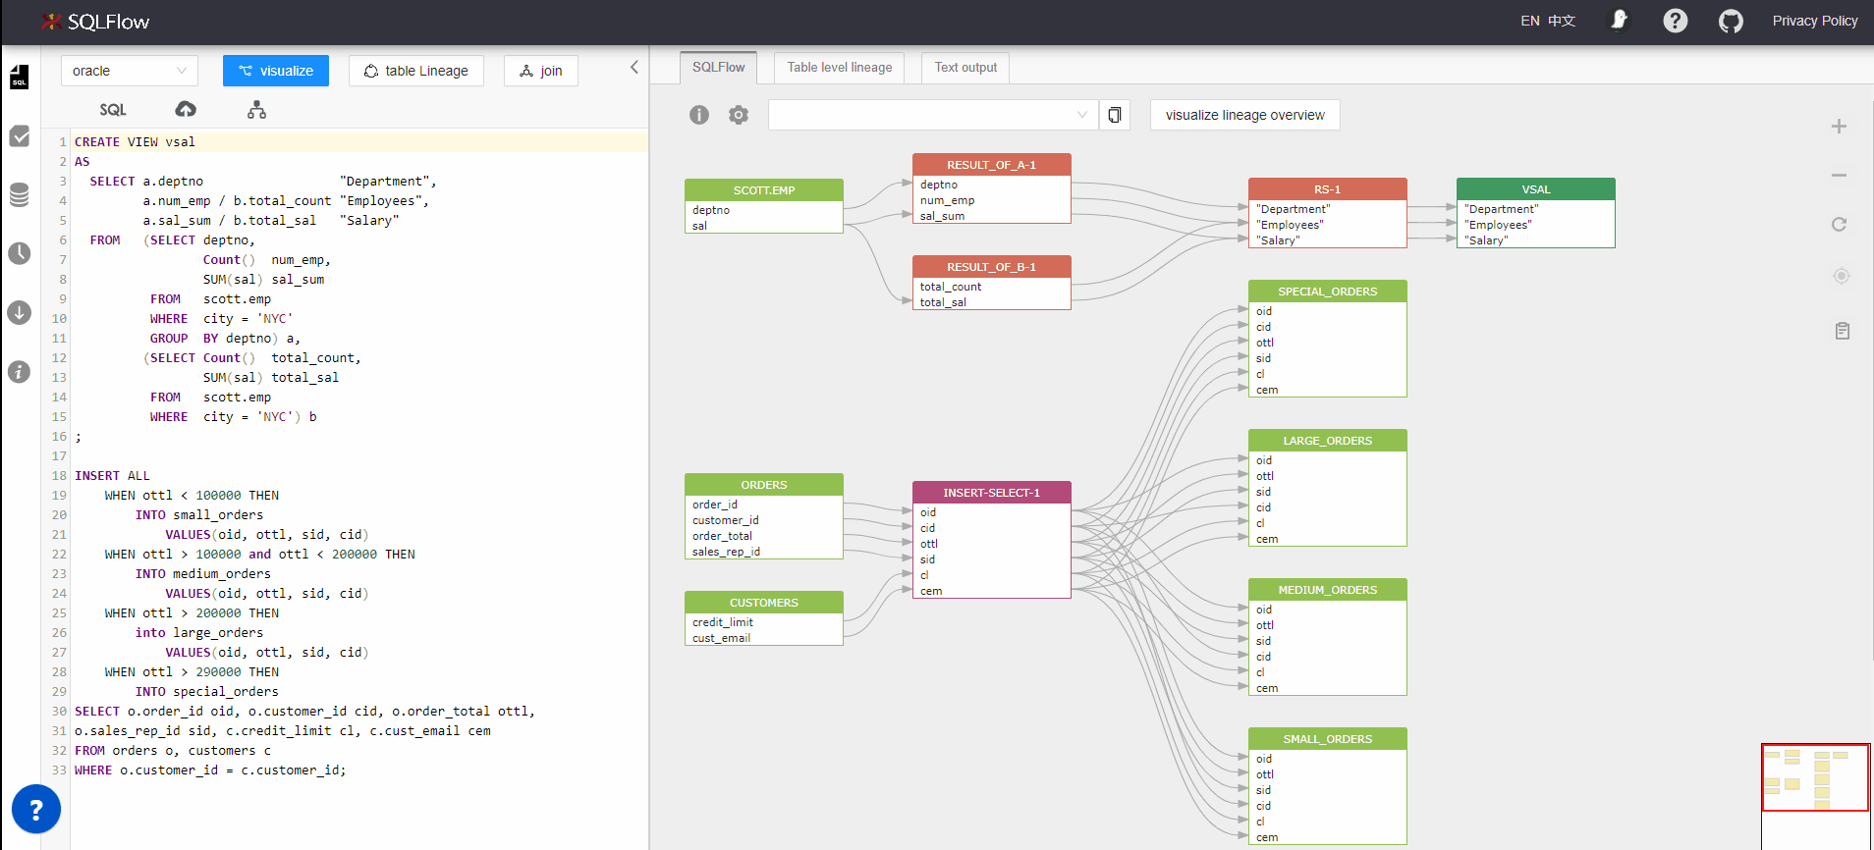
Task: Open the database icon in the left sidebar
Action: point(20,195)
